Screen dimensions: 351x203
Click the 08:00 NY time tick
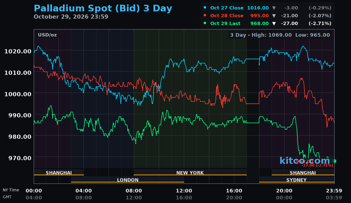point(134,191)
